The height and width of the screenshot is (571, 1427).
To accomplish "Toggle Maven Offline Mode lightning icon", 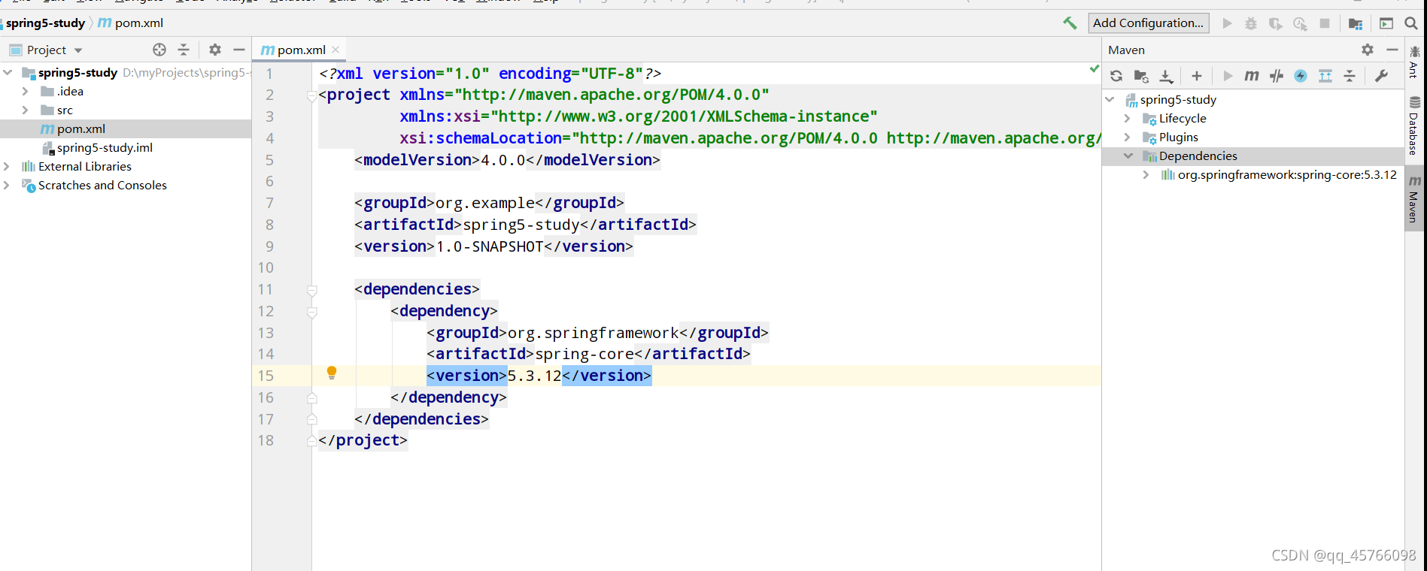I will pyautogui.click(x=1301, y=76).
